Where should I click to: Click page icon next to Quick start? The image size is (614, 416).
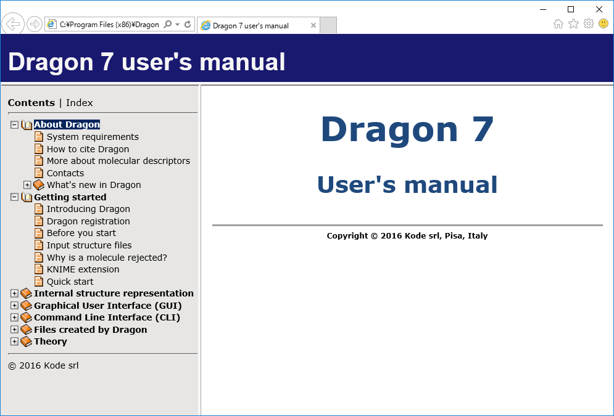pyautogui.click(x=39, y=280)
